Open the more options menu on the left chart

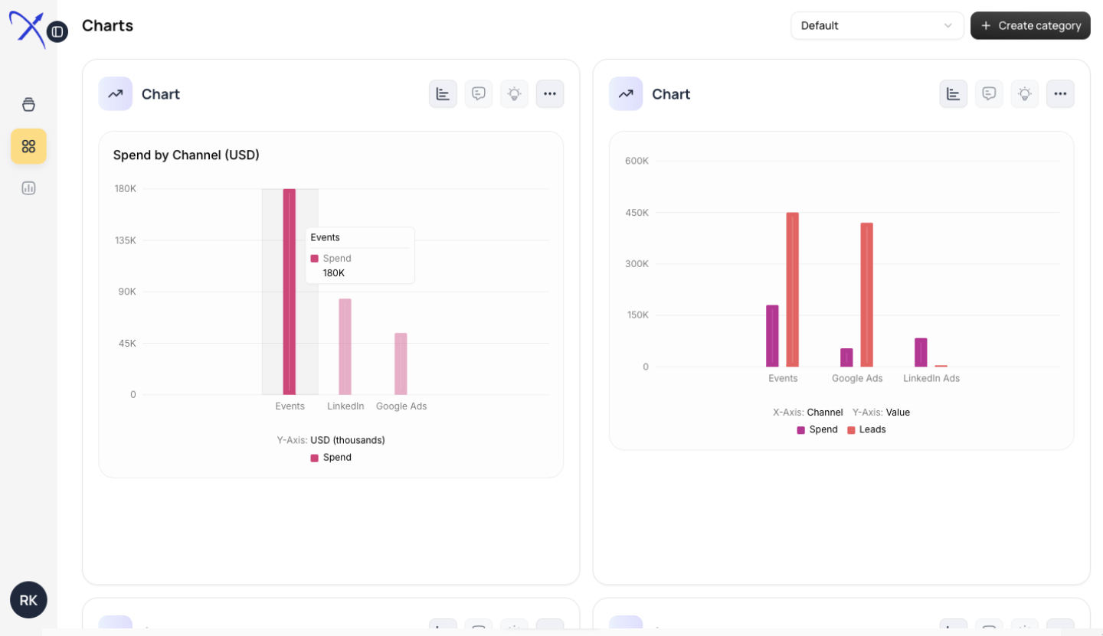550,93
